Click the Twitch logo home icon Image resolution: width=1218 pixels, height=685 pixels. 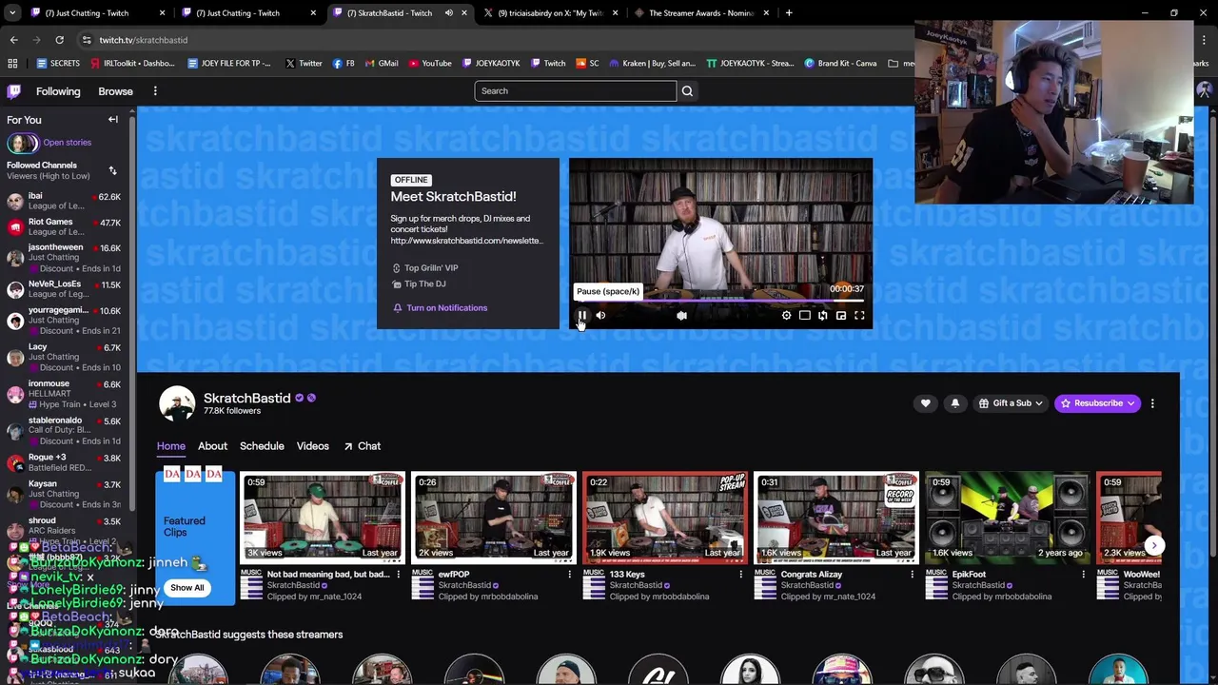point(13,91)
